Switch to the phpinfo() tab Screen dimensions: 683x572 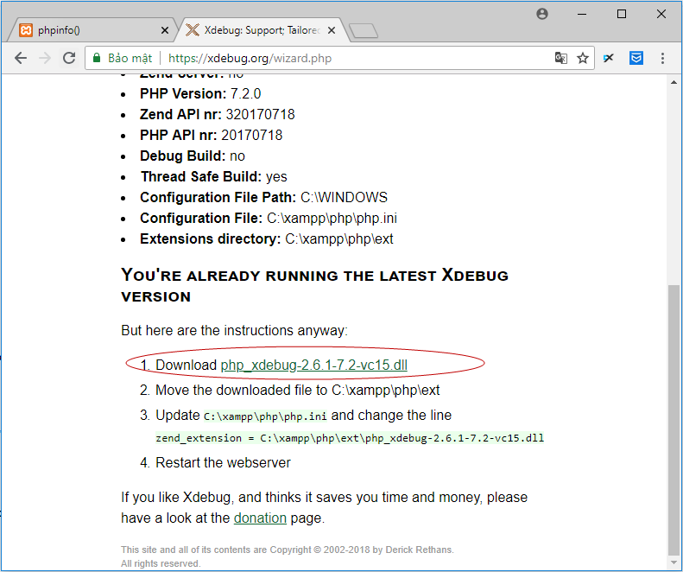[x=92, y=30]
